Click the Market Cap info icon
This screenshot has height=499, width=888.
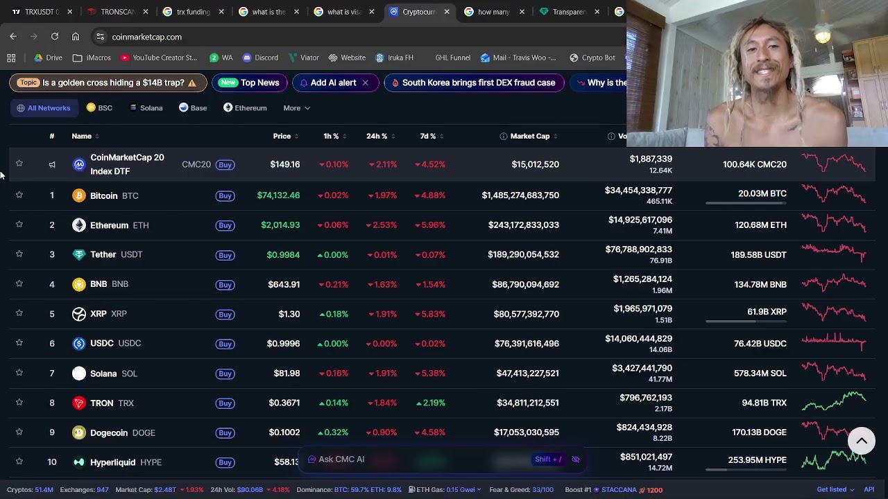(x=504, y=137)
